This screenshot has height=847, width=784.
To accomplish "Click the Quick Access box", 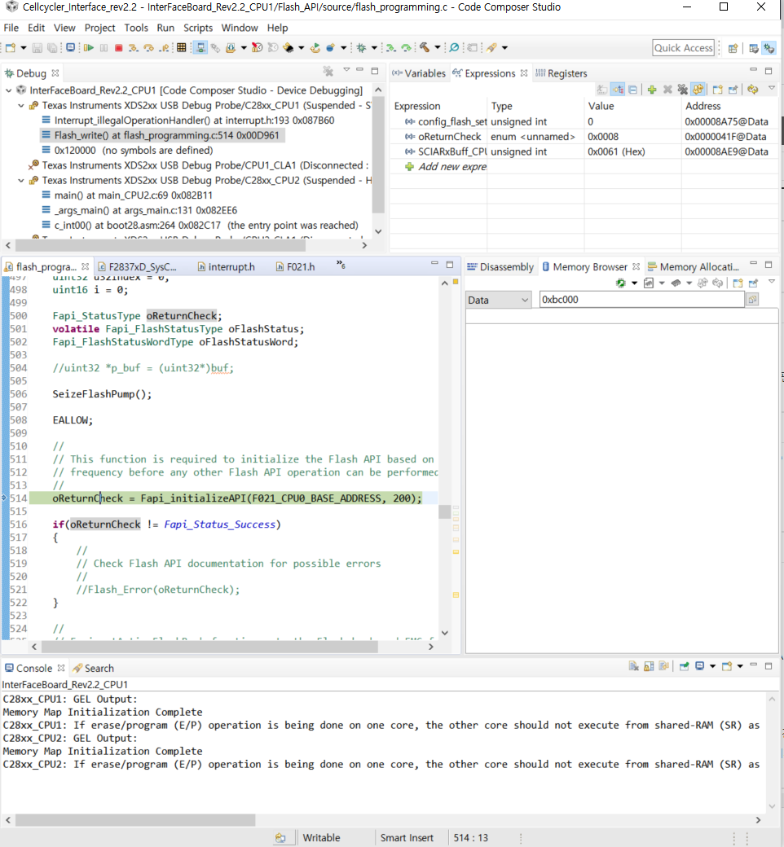I will coord(683,48).
